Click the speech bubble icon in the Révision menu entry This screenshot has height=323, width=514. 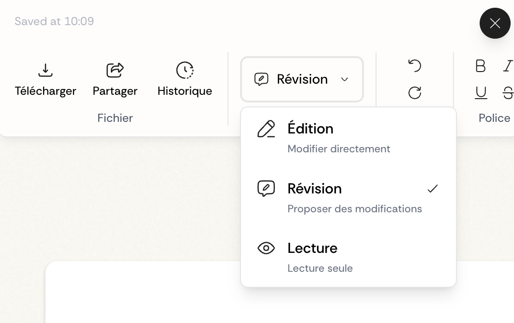pos(266,189)
